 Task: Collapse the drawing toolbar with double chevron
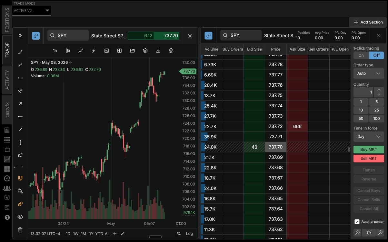(x=20, y=35)
